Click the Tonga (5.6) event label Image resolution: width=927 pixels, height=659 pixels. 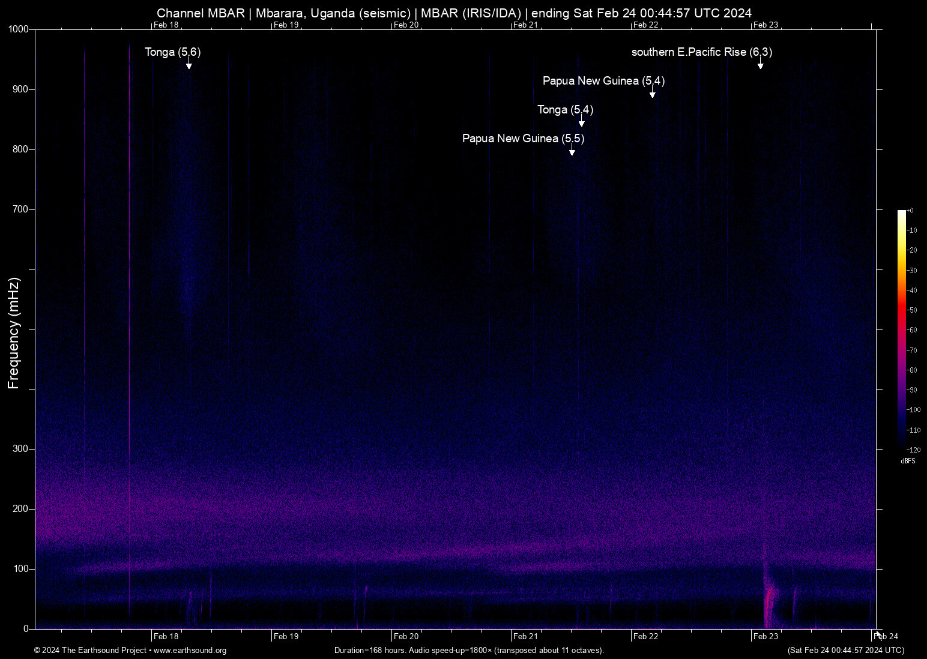[x=171, y=52]
